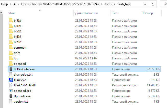Expand the chevron after Temp in breadcrumb
Image resolution: width=167 pixels, height=108 pixels.
click(x=11, y=4)
